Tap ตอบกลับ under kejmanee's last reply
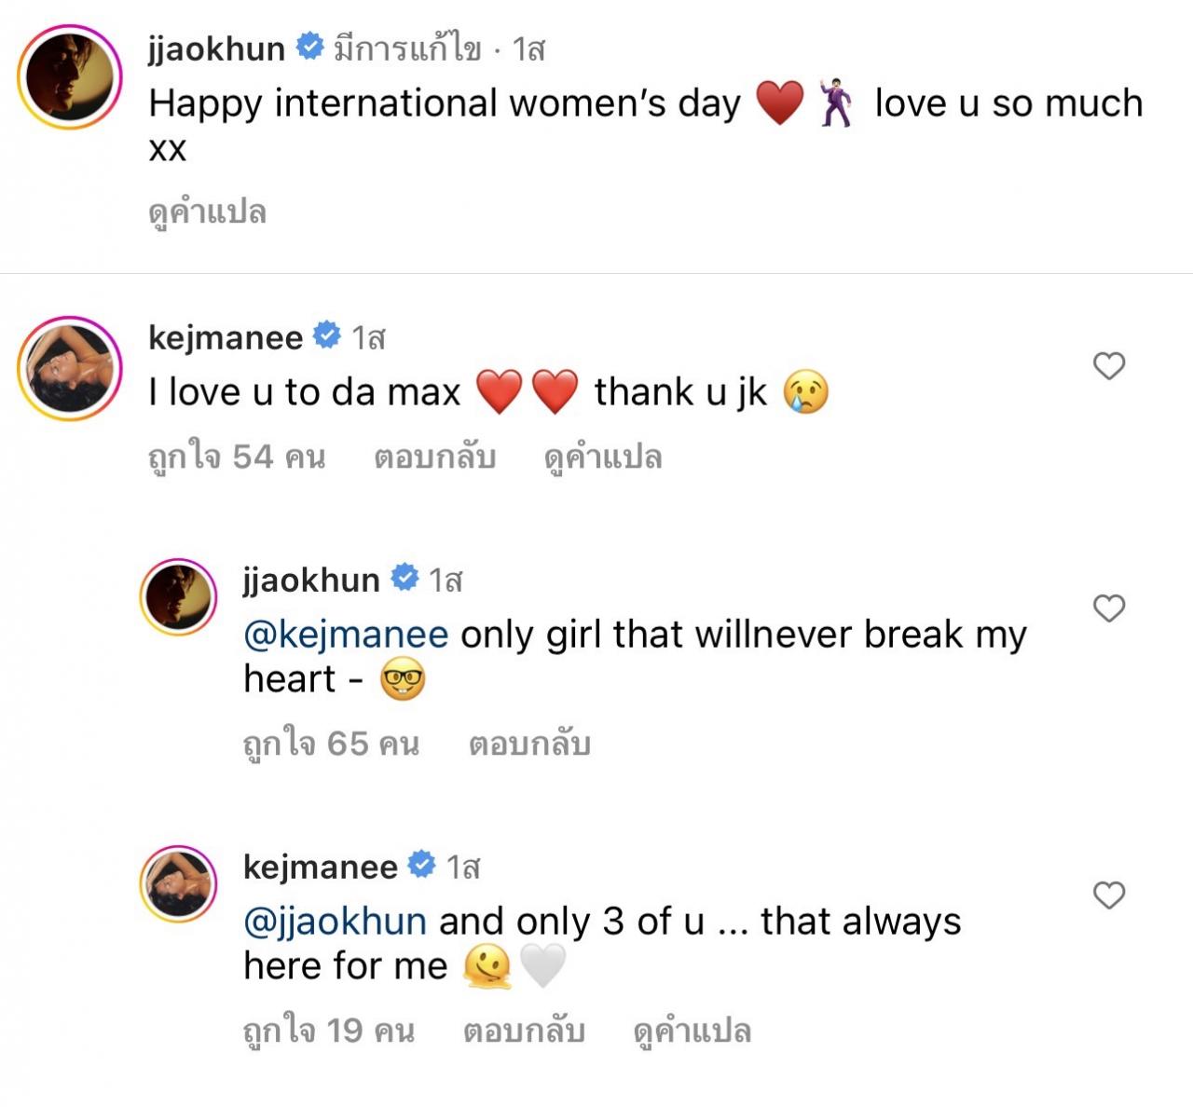The width and height of the screenshot is (1193, 1107). coord(524,1032)
